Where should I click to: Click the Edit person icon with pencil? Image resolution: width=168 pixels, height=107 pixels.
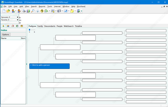(x=19, y=11)
